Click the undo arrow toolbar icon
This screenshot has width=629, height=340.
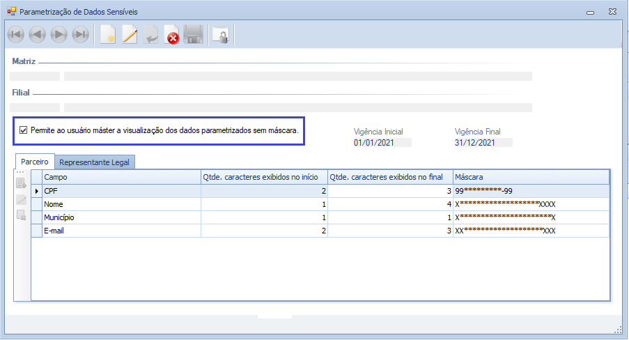pyautogui.click(x=150, y=35)
